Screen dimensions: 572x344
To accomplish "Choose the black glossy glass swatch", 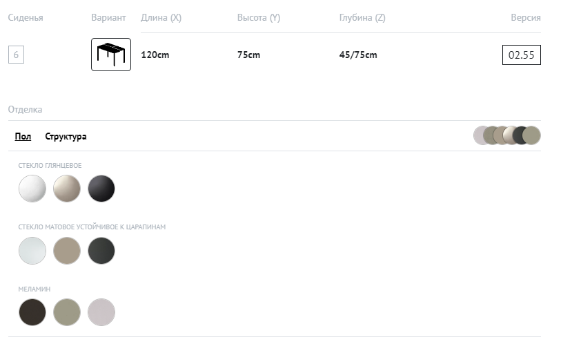I will [101, 189].
